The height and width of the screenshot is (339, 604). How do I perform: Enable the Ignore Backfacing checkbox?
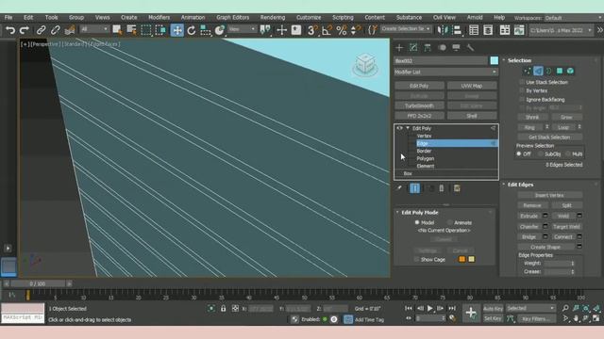click(x=522, y=99)
